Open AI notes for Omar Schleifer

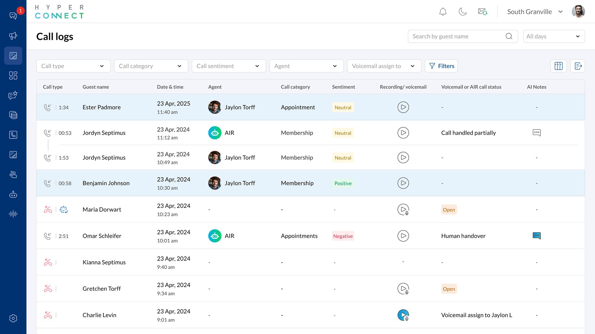536,236
